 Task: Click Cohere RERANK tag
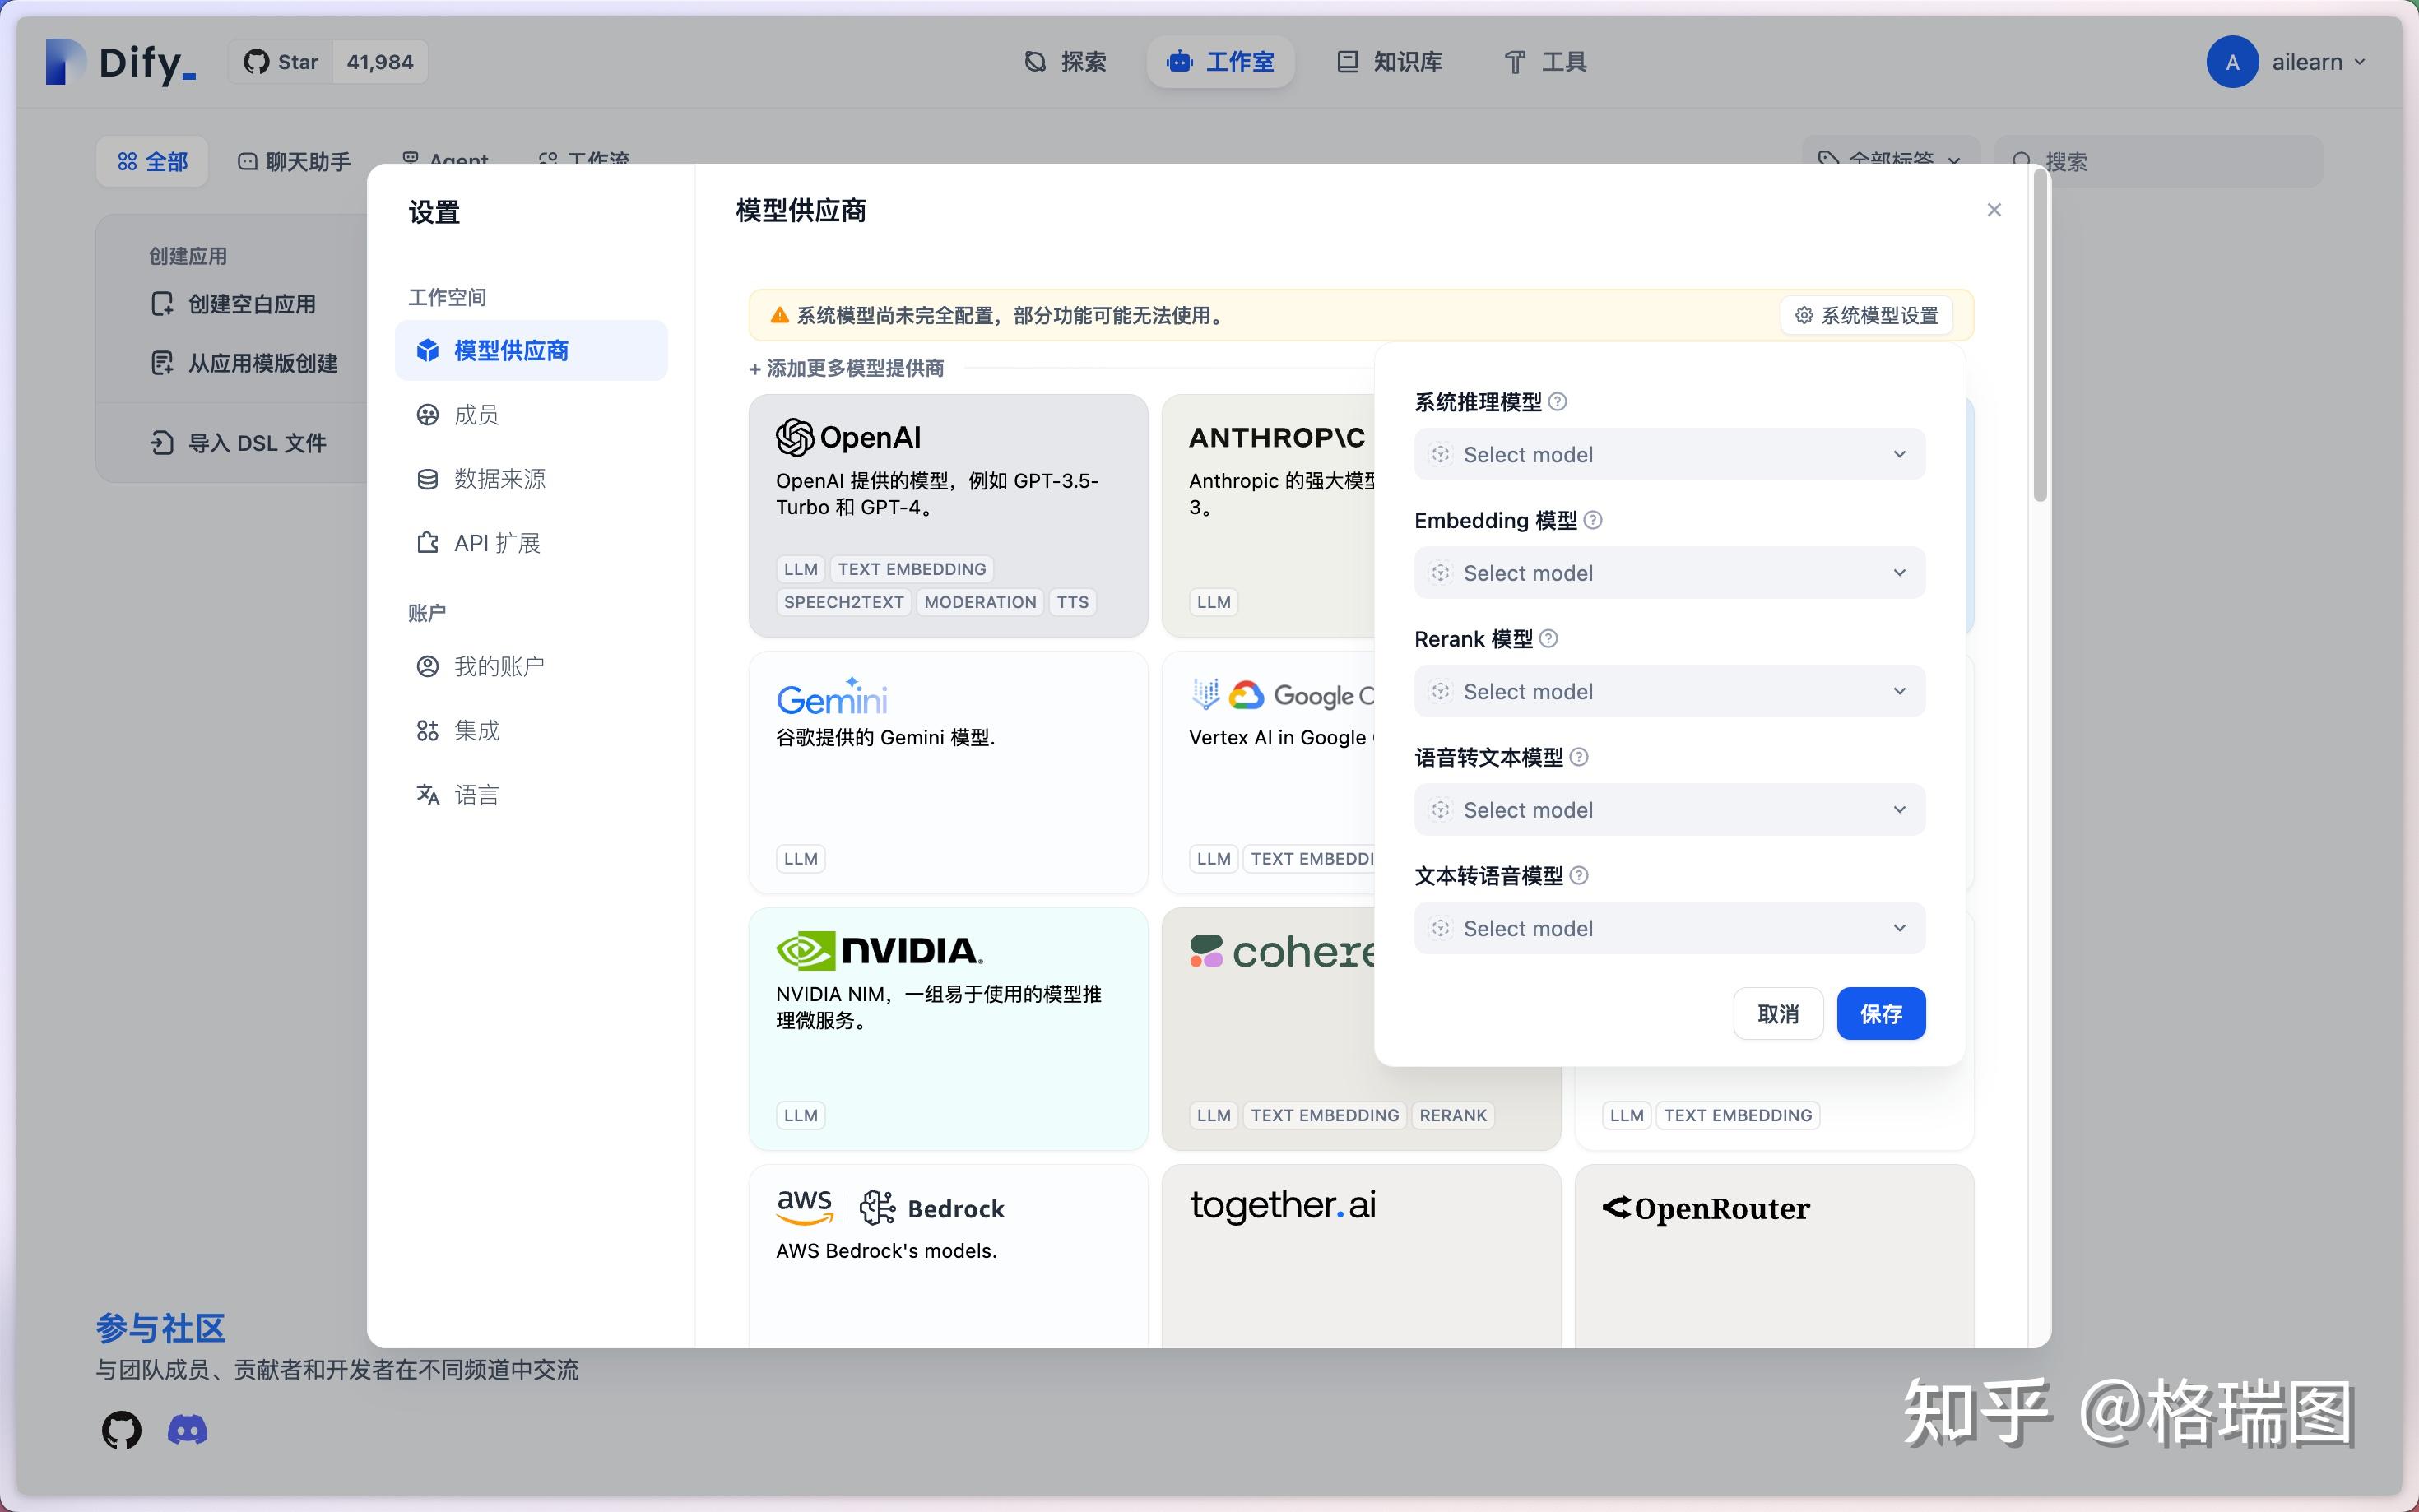(x=1453, y=1115)
